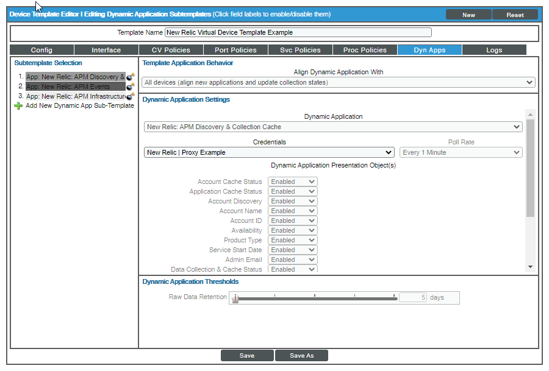This screenshot has width=549, height=371.
Task: Open the Credentials dropdown
Action: [269, 152]
